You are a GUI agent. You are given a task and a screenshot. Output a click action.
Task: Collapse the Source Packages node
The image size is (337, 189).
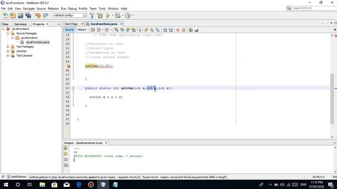(8, 34)
